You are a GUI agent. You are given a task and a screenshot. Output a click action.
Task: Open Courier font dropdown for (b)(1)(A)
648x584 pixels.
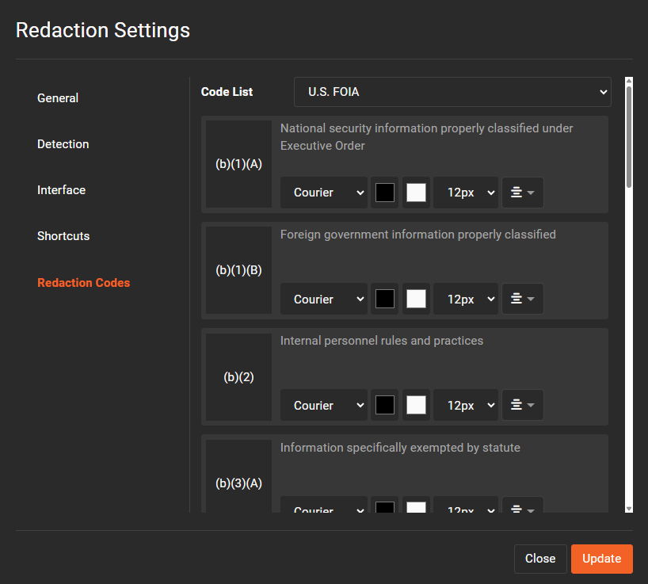click(324, 193)
